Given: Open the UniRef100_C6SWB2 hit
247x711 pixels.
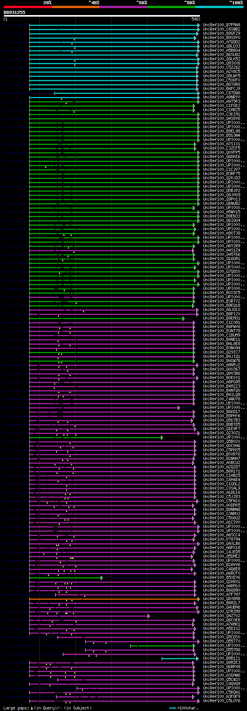Looking at the screenshot, I should [x=222, y=29].
